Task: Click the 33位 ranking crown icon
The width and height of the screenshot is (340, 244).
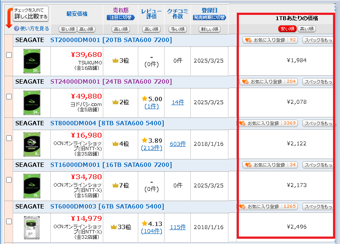Action: click(x=114, y=227)
